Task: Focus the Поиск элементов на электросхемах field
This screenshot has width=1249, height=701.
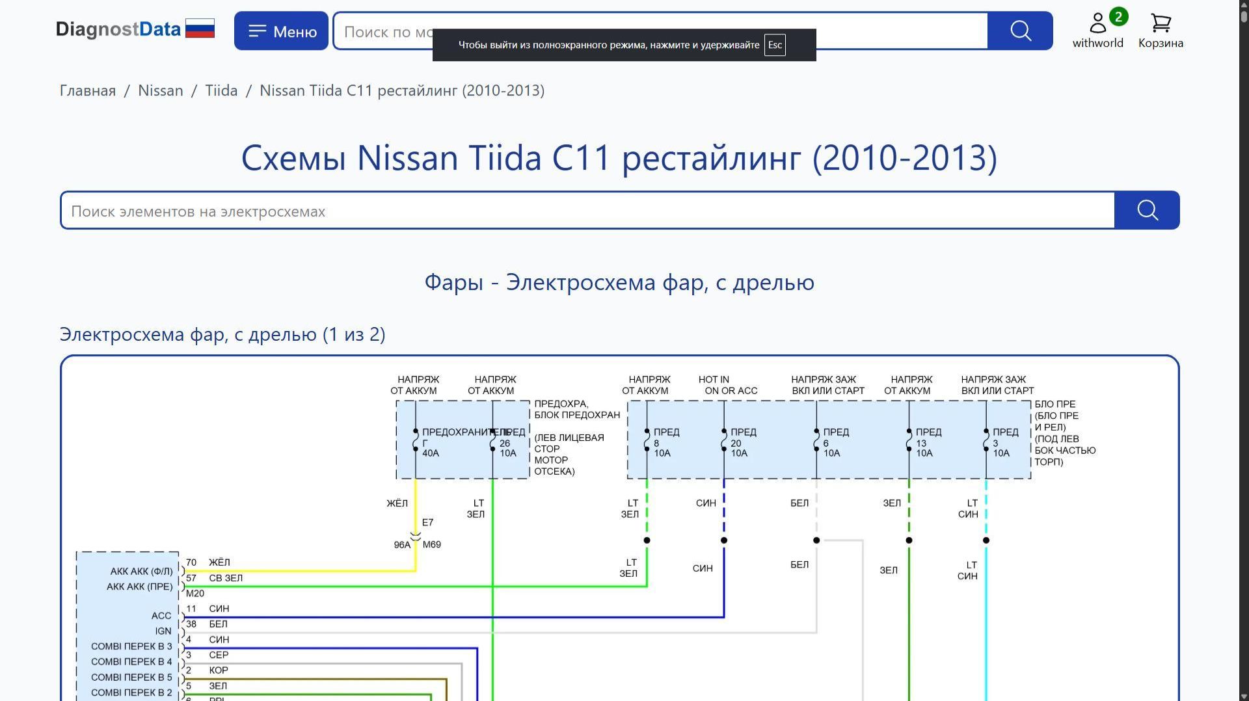Action: point(587,210)
